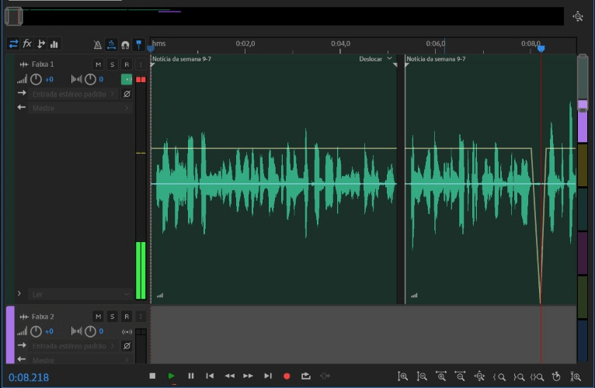
Task: Fast forward playback
Action: [248, 376]
